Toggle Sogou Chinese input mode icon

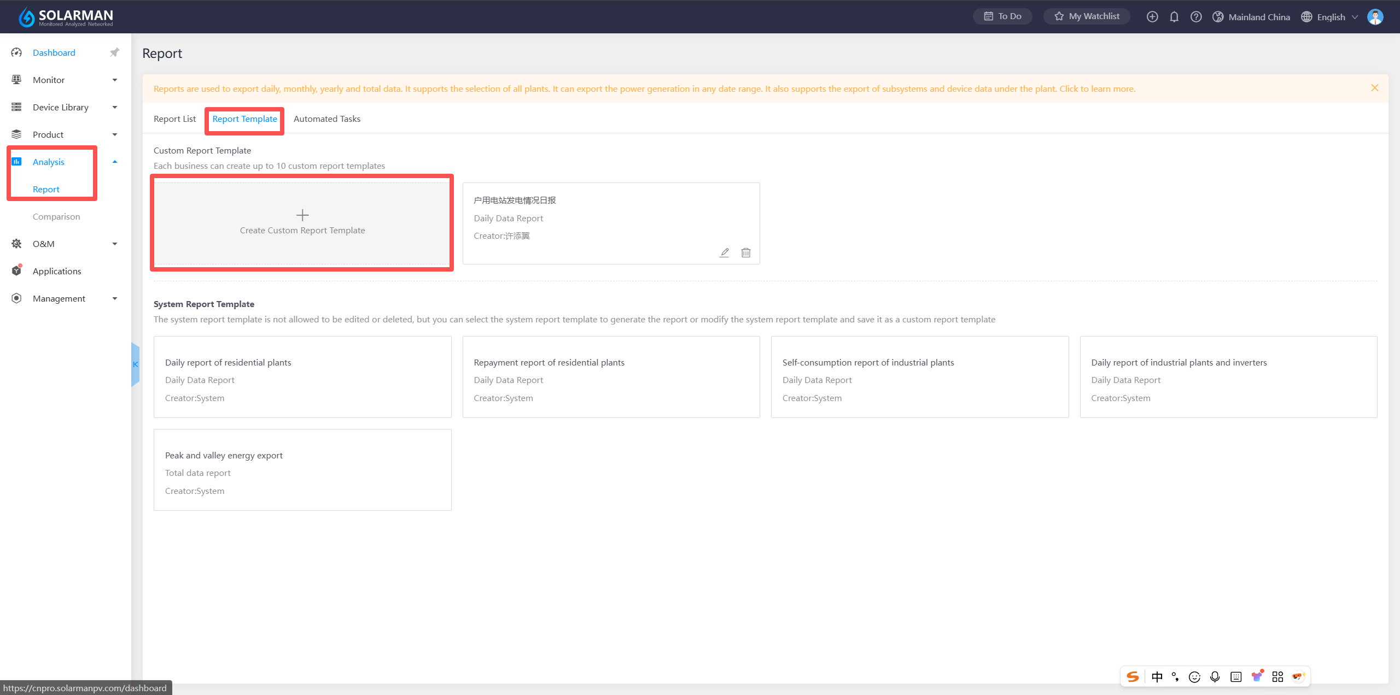click(x=1157, y=677)
